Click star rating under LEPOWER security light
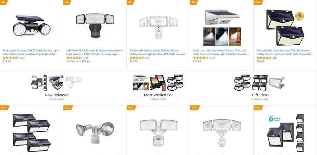The width and height of the screenshot is (317, 155). tap(74, 58)
